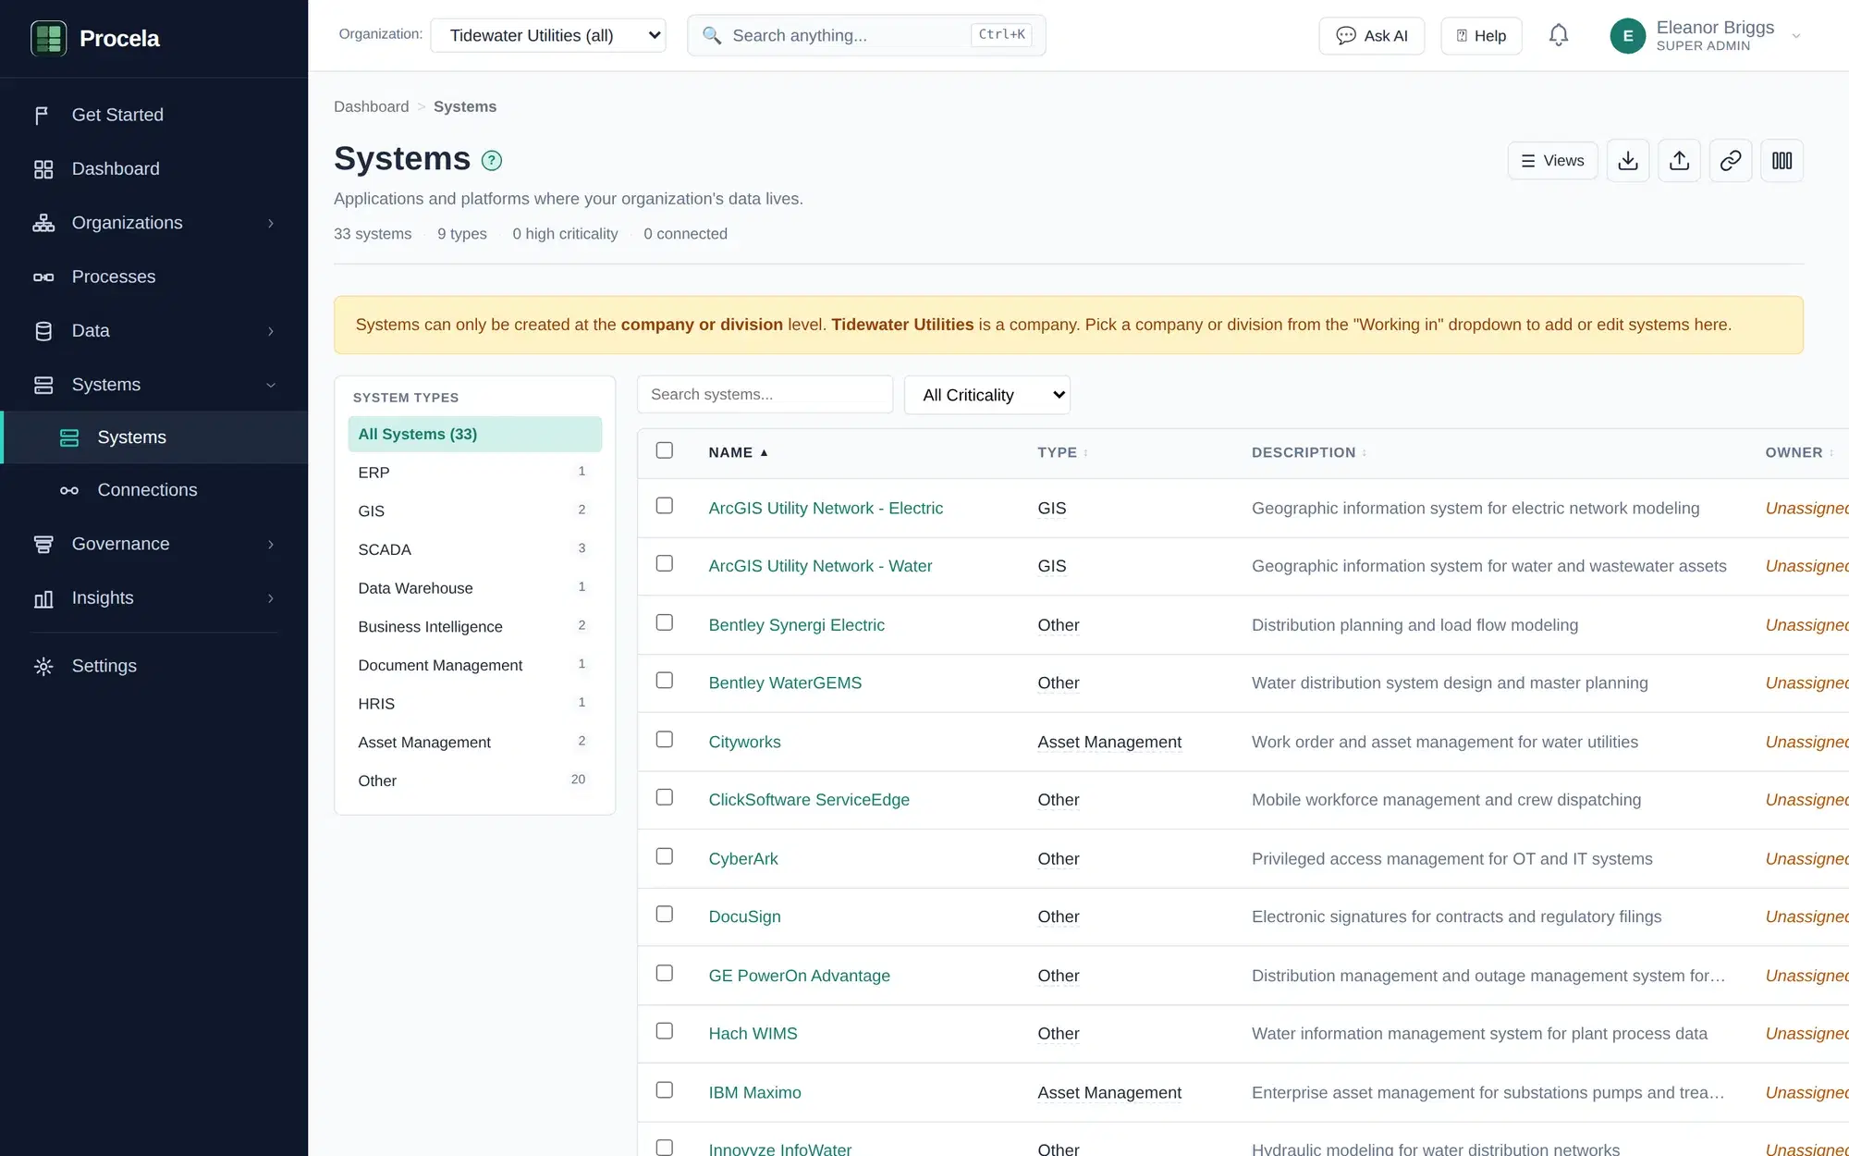Go to Dashboard breadcrumb link
The width and height of the screenshot is (1849, 1156).
pyautogui.click(x=371, y=106)
